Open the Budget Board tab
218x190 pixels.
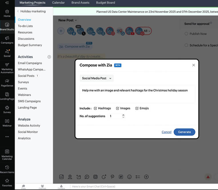pyautogui.click(x=105, y=3)
